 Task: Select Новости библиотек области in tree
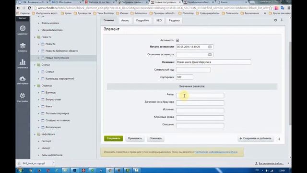click(x=62, y=51)
